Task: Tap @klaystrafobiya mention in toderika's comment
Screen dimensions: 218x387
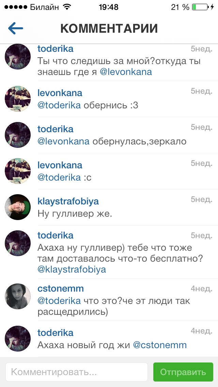Action: [72, 269]
